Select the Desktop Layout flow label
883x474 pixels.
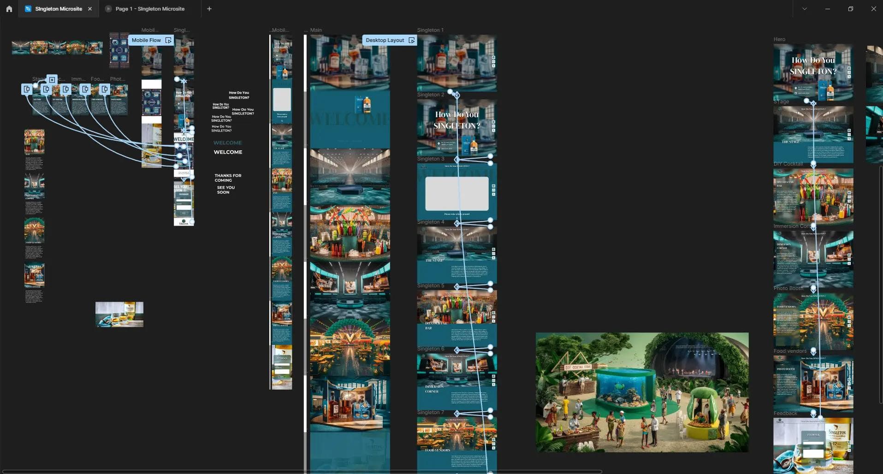click(385, 41)
